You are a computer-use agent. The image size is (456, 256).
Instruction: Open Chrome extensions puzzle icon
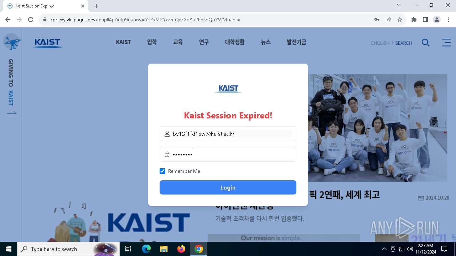414,20
